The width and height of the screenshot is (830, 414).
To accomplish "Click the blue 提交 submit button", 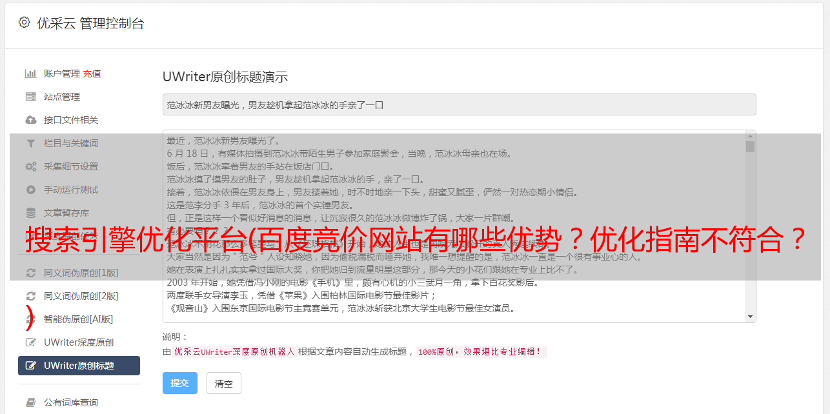I will point(180,383).
